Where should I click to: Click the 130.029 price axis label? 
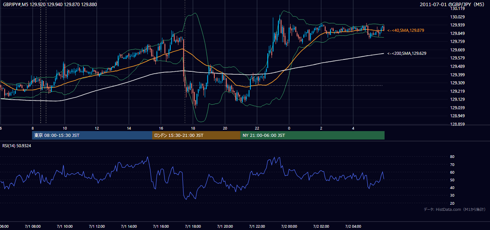(x=457, y=17)
